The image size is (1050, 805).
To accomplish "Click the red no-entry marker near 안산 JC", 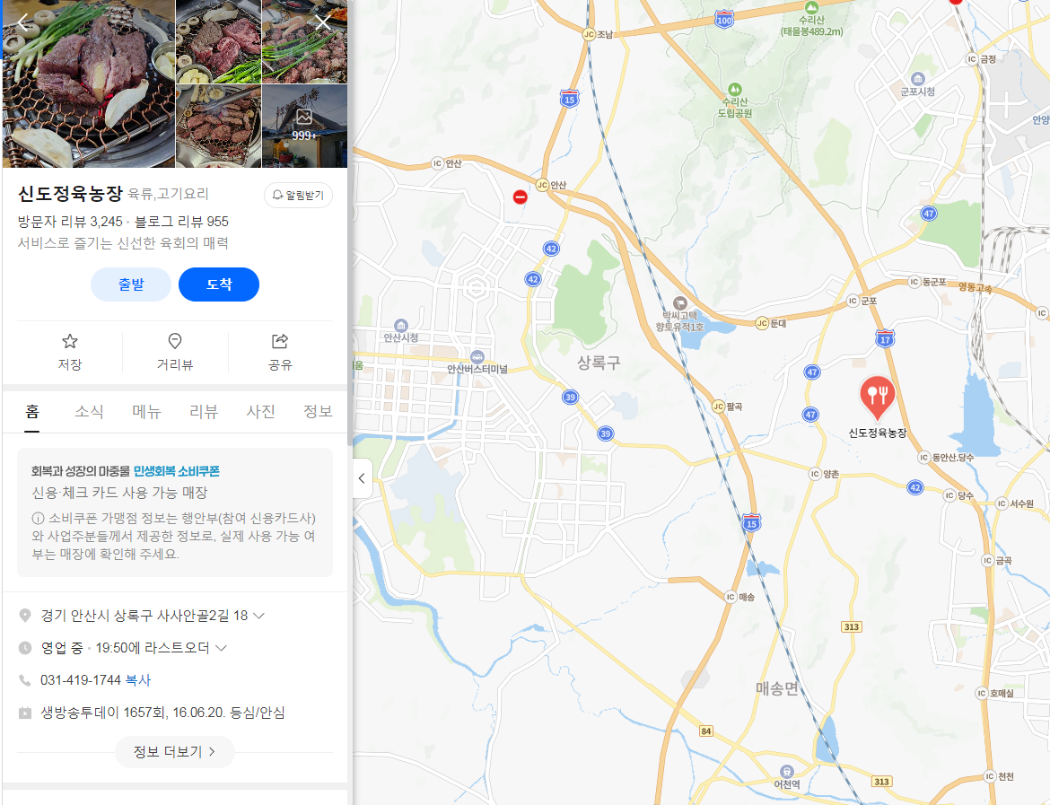I will pyautogui.click(x=521, y=197).
